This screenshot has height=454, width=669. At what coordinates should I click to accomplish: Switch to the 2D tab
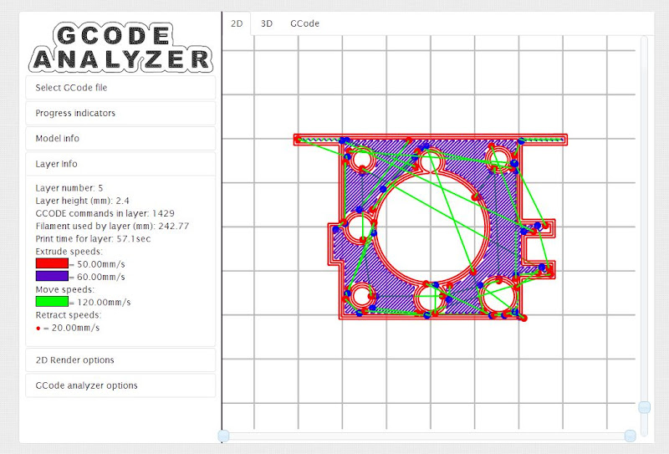[237, 24]
